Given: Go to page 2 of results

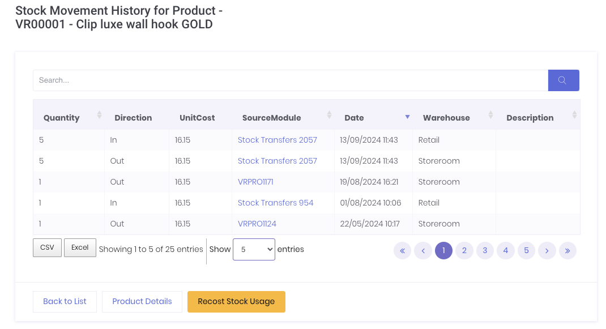Looking at the screenshot, I should (x=464, y=250).
